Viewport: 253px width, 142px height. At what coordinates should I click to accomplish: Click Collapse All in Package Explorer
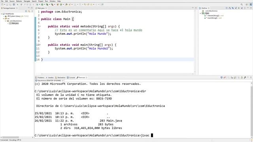[26, 11]
